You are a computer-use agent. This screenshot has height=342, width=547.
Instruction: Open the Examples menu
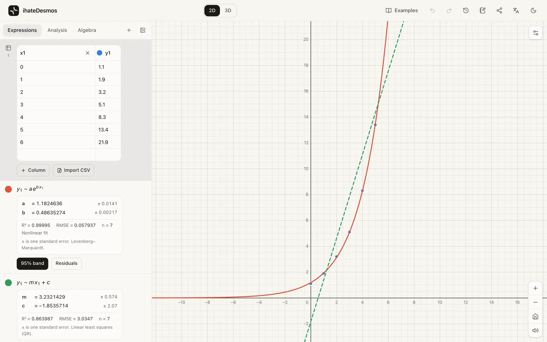coord(402,11)
